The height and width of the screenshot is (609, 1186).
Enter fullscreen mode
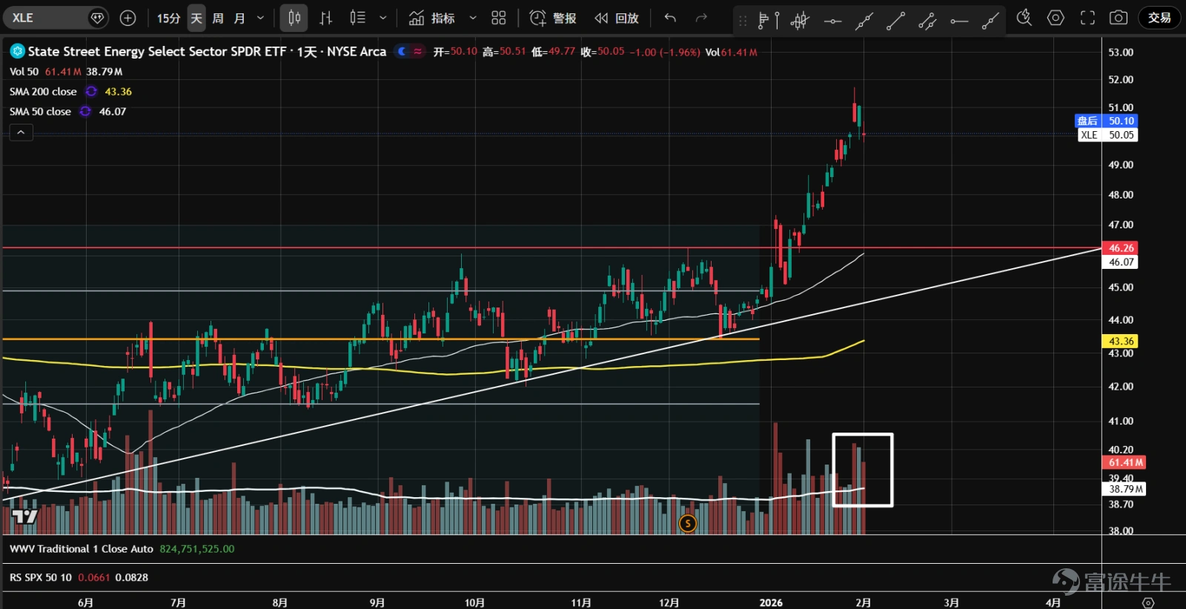tap(1087, 18)
